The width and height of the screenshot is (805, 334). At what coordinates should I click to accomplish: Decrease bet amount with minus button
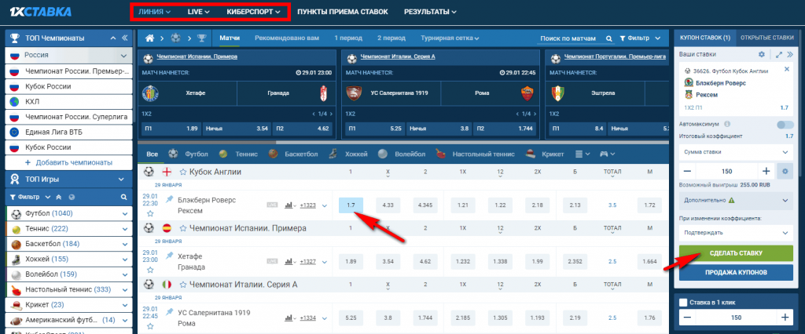[x=687, y=171]
